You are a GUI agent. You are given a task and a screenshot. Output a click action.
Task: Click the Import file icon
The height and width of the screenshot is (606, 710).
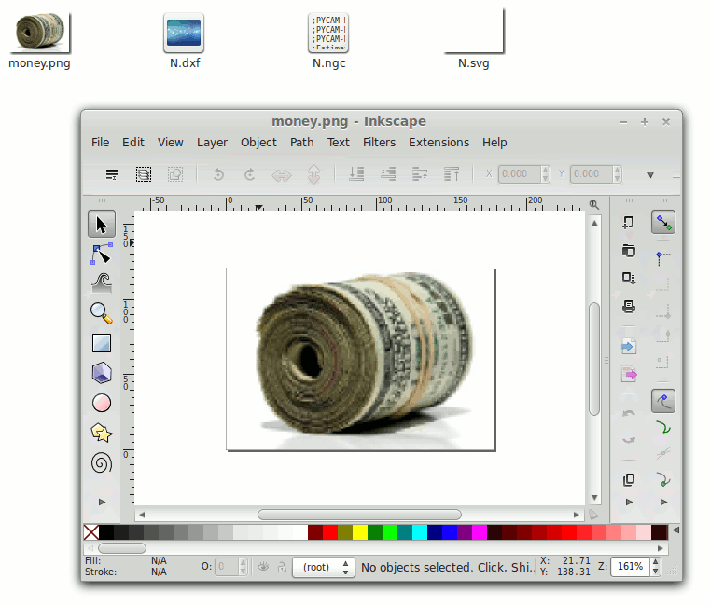629,347
